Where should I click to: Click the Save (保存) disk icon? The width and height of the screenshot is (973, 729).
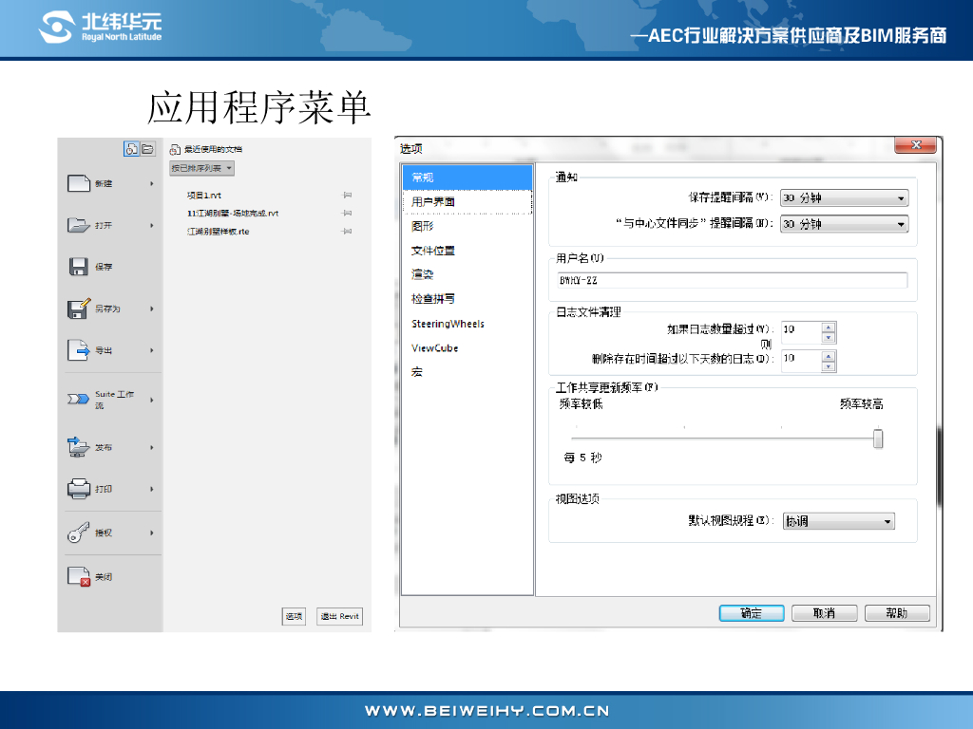(x=78, y=267)
